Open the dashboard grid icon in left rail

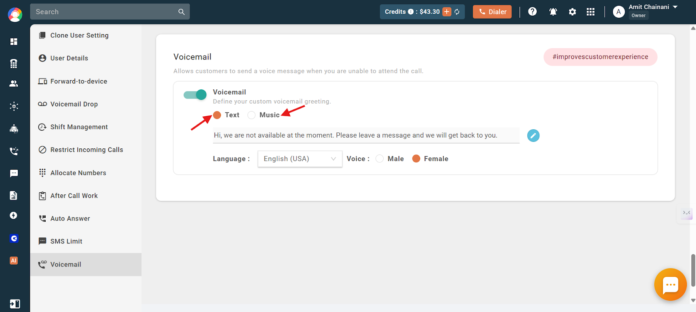point(14,42)
